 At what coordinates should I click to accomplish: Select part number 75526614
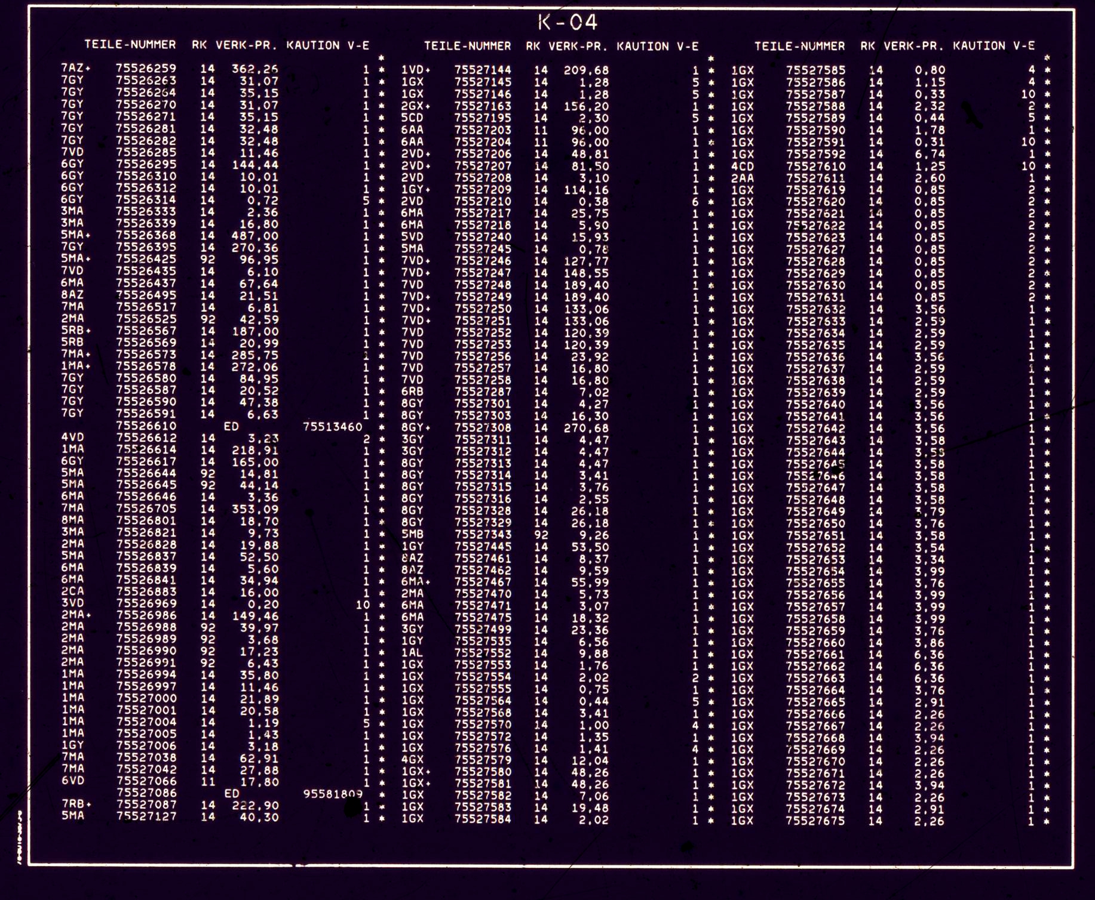pyautogui.click(x=146, y=449)
